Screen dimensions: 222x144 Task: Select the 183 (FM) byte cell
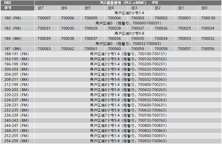tap(17, 28)
